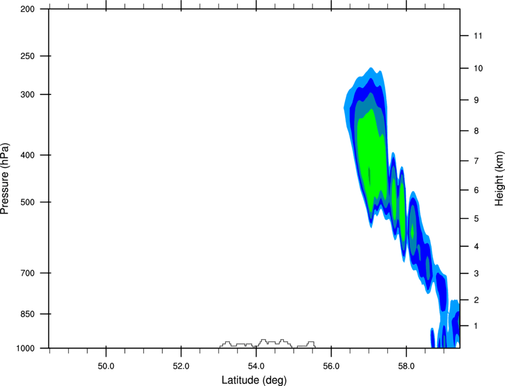This screenshot has width=505, height=386.
Task: Click the 6 km height label
Action: pyautogui.click(x=476, y=190)
